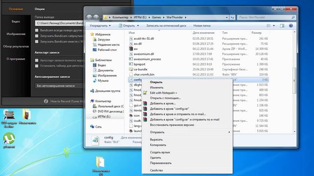The height and width of the screenshot is (176, 314).
Task: Open the How to Record iTunes link
Action: click(x=67, y=101)
